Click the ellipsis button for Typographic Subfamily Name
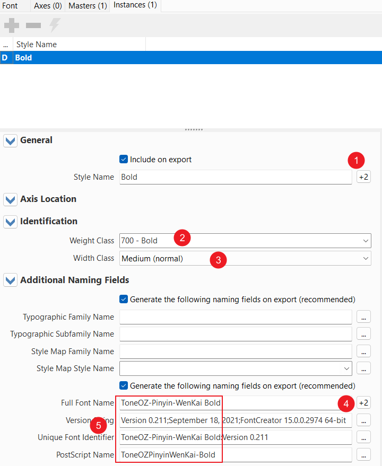Viewport: 382px width, 466px height. 363,335
